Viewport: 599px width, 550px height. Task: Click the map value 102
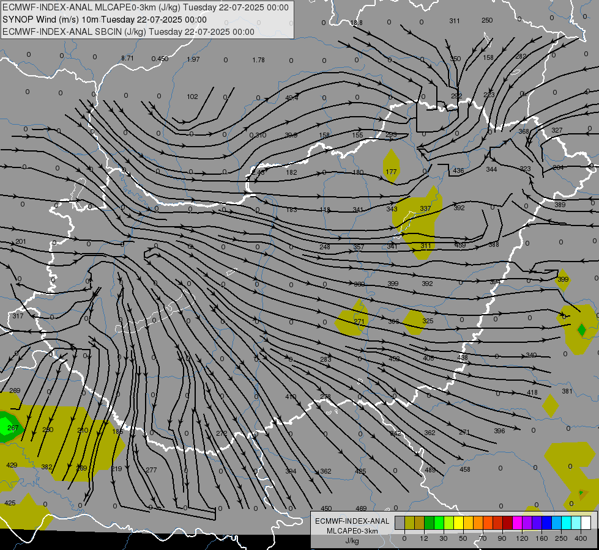[x=192, y=97]
